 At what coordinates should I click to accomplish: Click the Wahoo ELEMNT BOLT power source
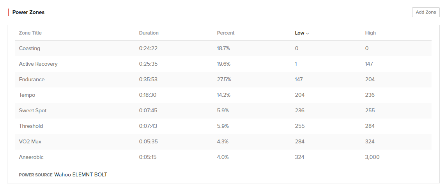[x=81, y=175]
